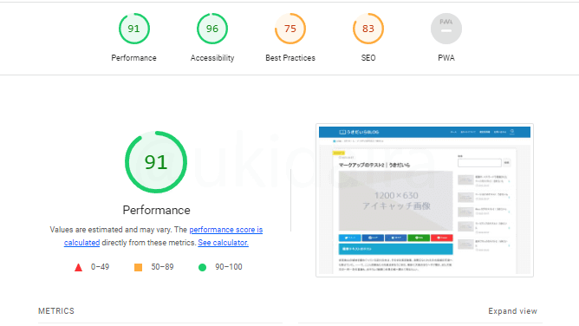Click the Accessibility score gauge 96
Screen dimensions: 579x326
pos(212,29)
